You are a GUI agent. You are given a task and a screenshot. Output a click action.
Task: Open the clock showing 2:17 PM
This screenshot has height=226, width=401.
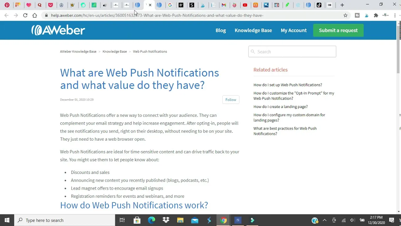pyautogui.click(x=376, y=220)
